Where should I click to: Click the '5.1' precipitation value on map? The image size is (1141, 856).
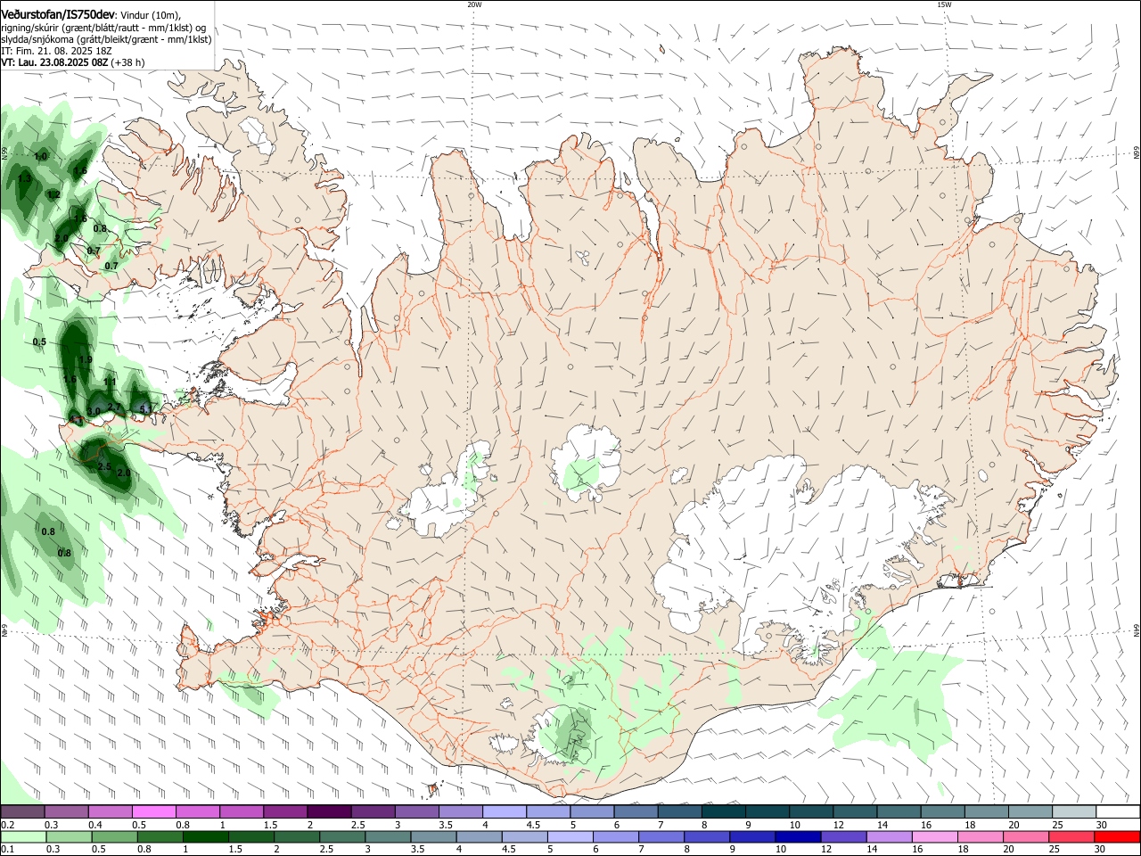click(x=147, y=409)
